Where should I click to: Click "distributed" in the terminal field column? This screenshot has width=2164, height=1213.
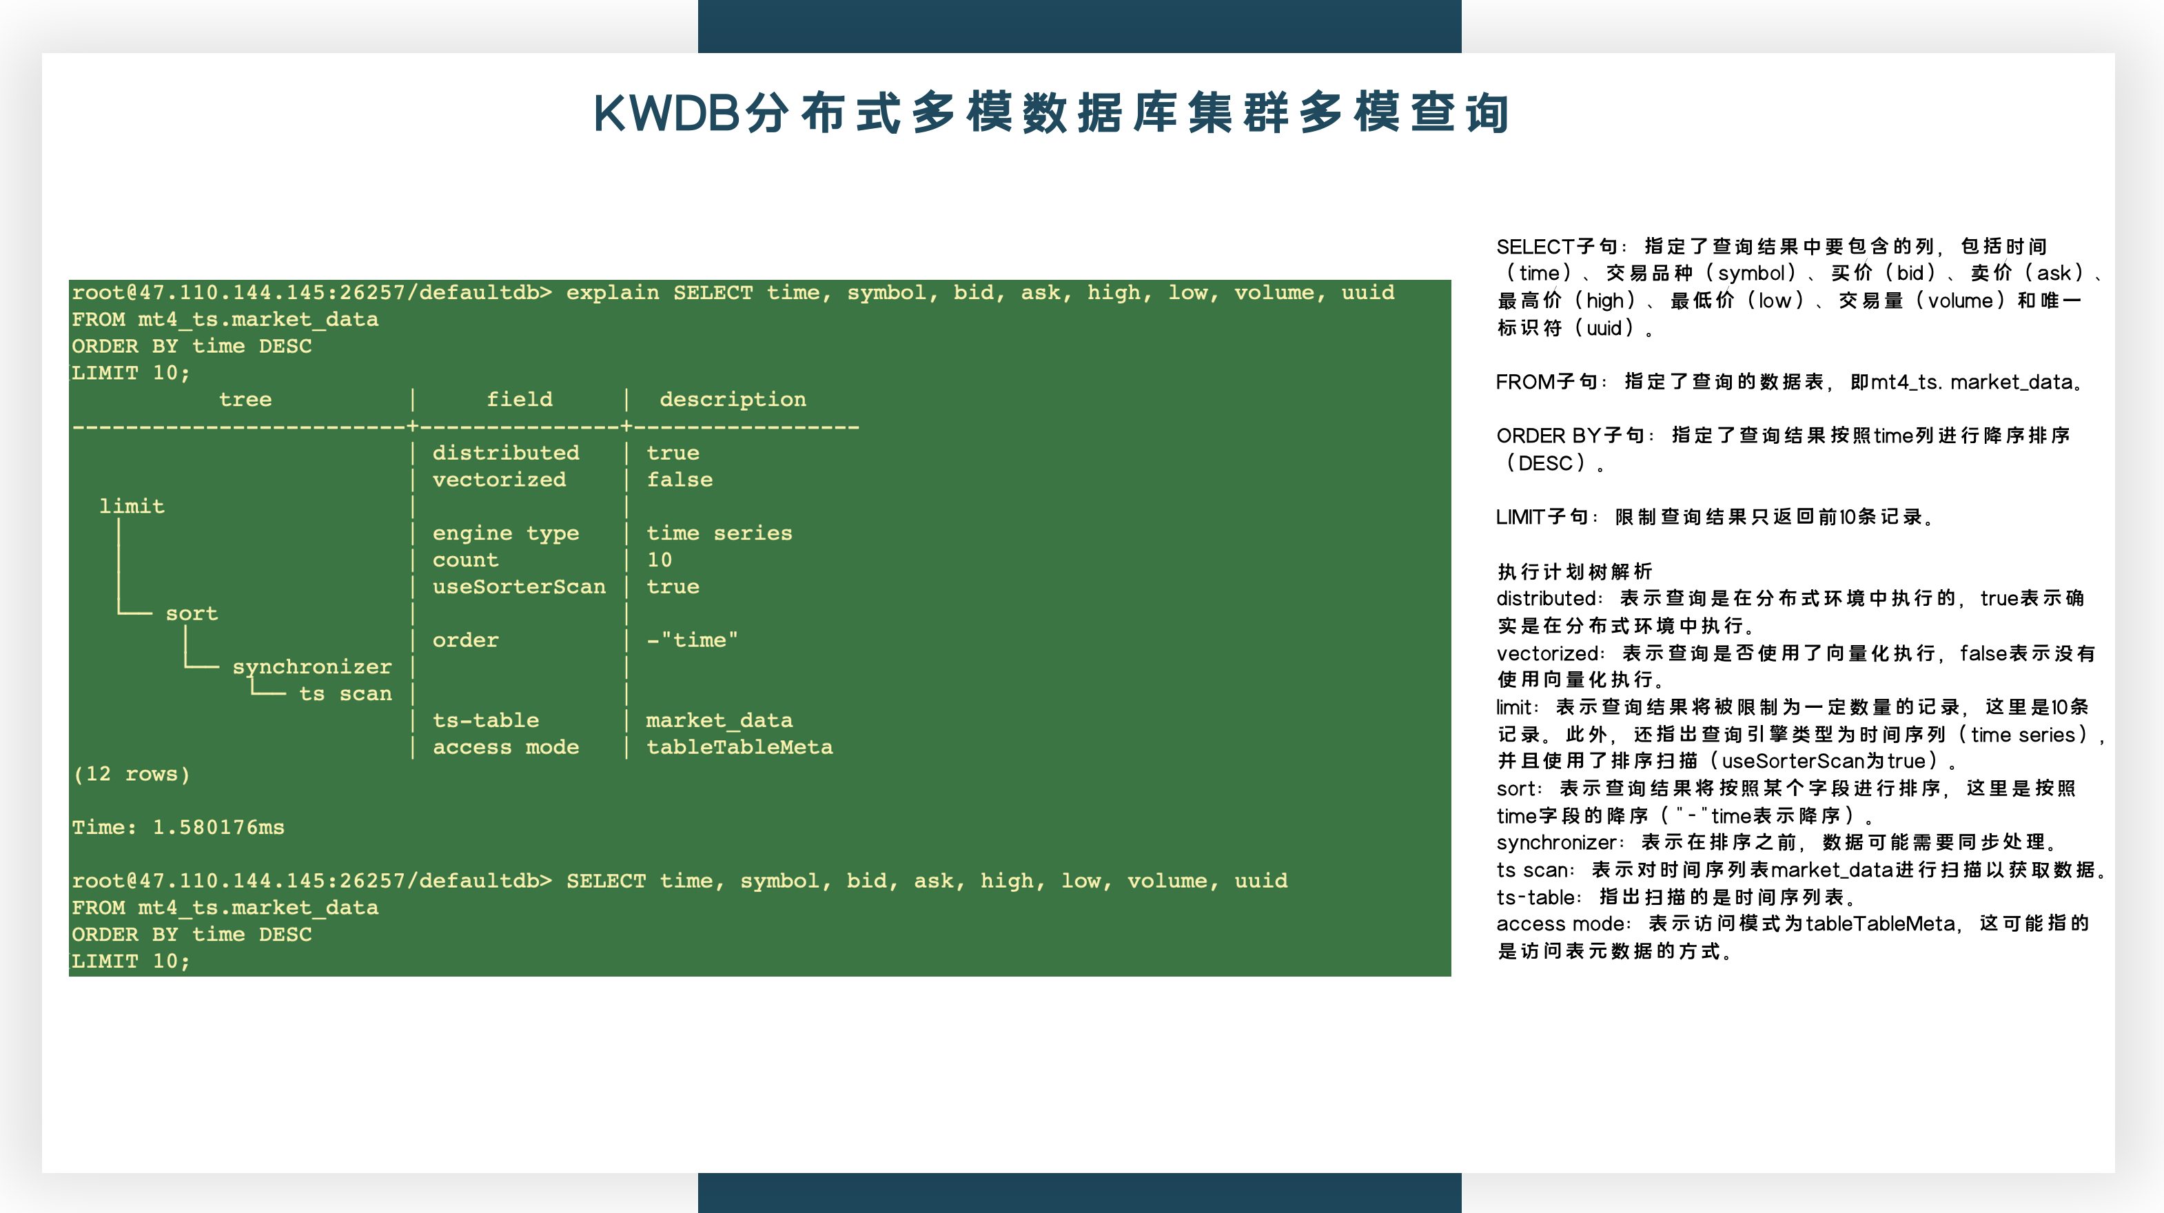point(506,453)
